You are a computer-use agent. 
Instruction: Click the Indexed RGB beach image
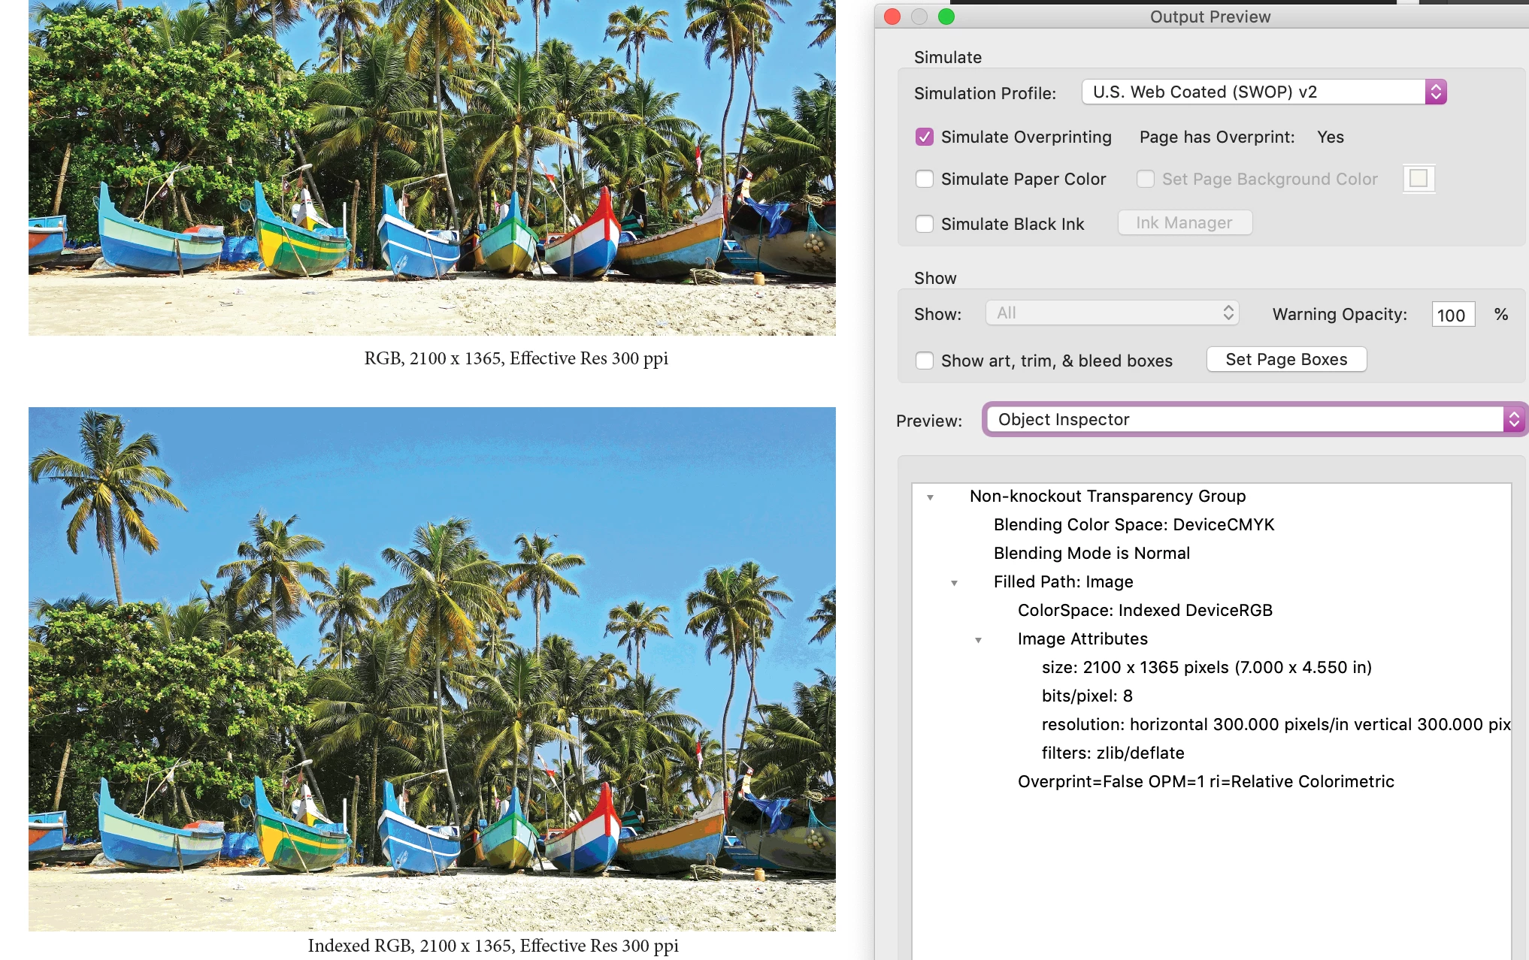click(x=431, y=669)
